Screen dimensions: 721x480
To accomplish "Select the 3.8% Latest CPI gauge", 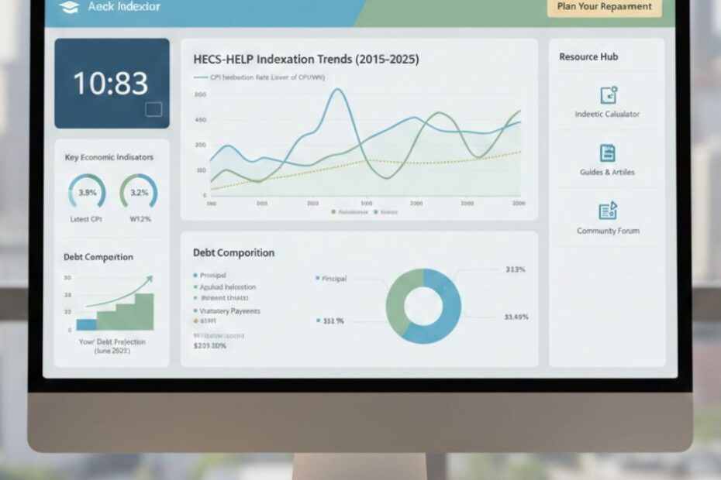I will 87,192.
